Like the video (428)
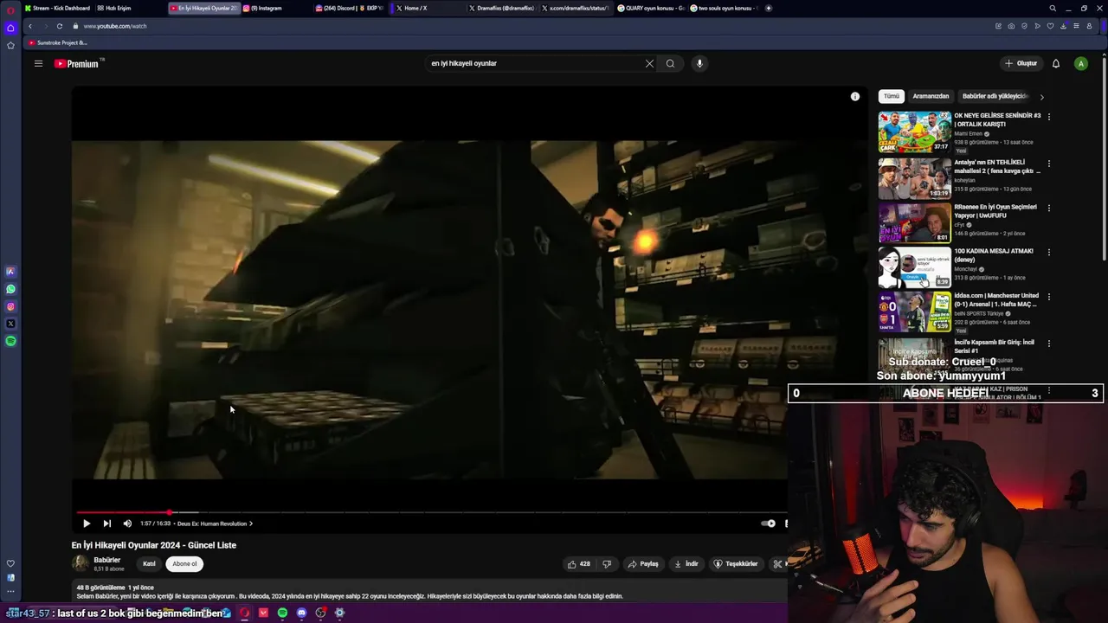This screenshot has height=623, width=1108. coord(579,564)
